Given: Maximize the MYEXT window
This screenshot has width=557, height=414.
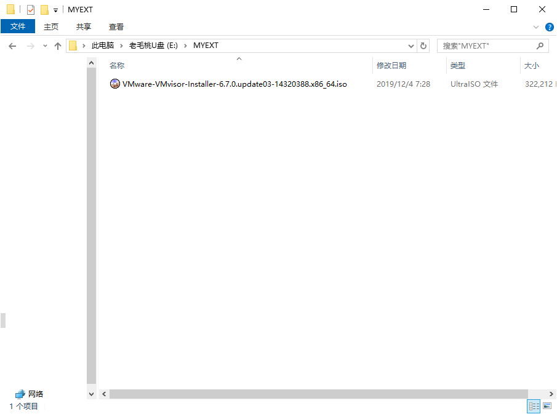Looking at the screenshot, I should (x=514, y=9).
